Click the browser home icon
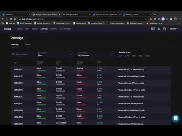The width and height of the screenshot is (182, 136). [x=15, y=19]
